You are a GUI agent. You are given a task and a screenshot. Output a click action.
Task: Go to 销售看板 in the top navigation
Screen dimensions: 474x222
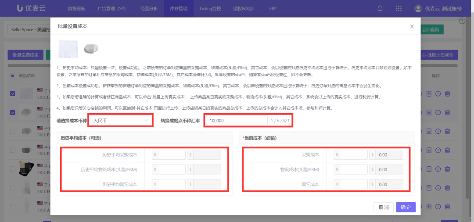click(77, 8)
